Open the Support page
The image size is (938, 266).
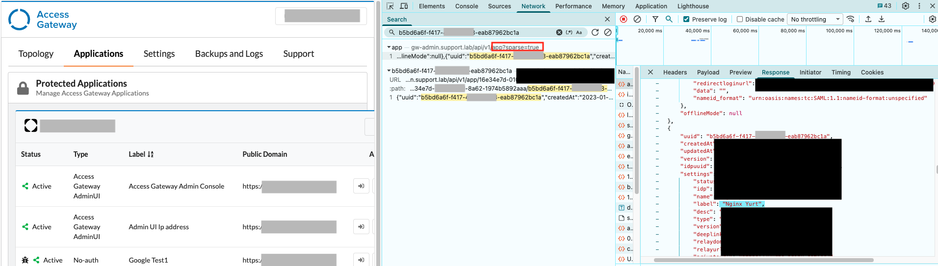click(x=298, y=54)
